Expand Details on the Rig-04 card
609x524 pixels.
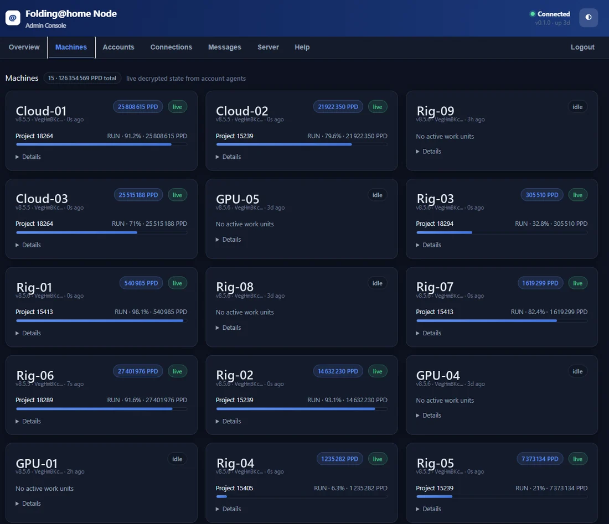(x=228, y=509)
